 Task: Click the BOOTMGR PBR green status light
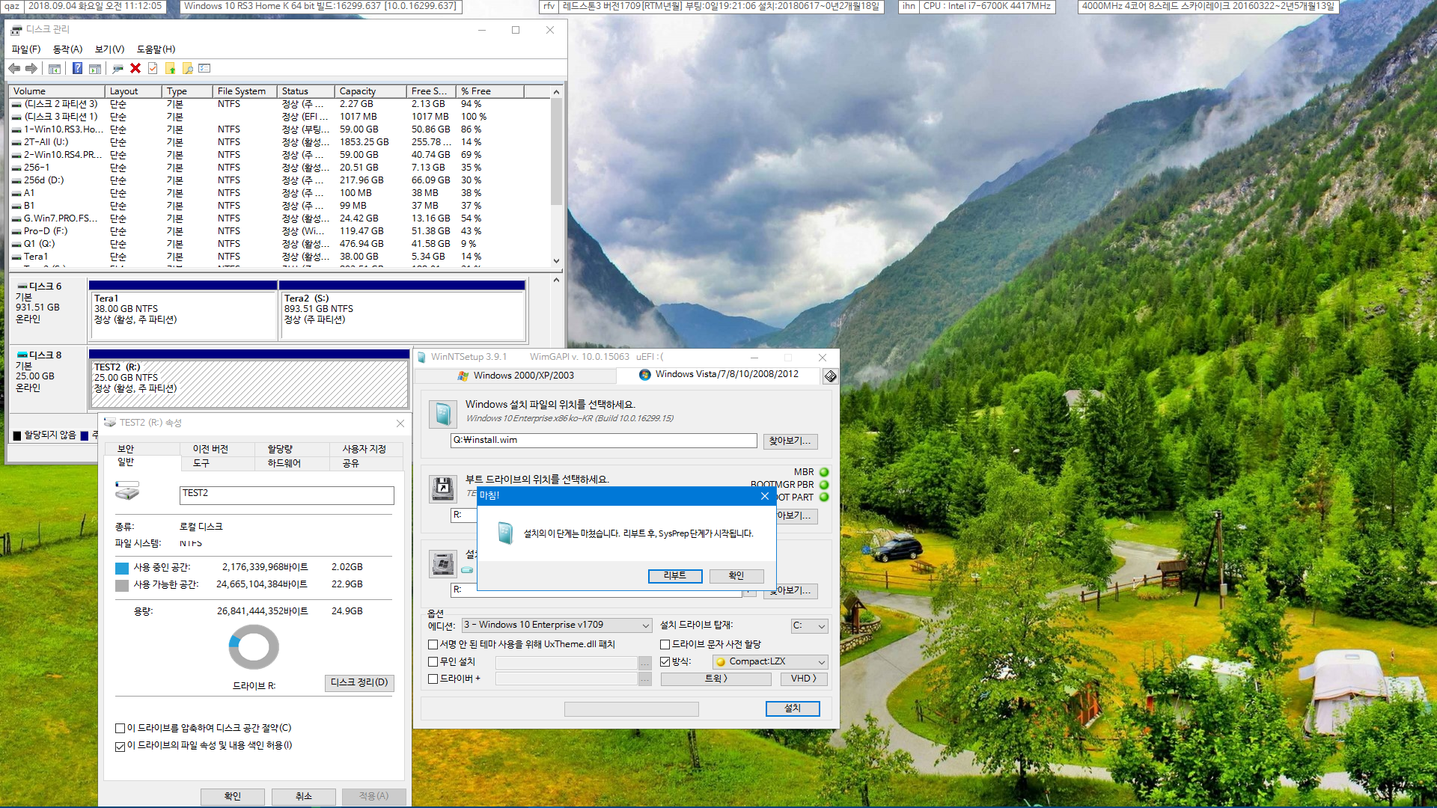pyautogui.click(x=824, y=485)
